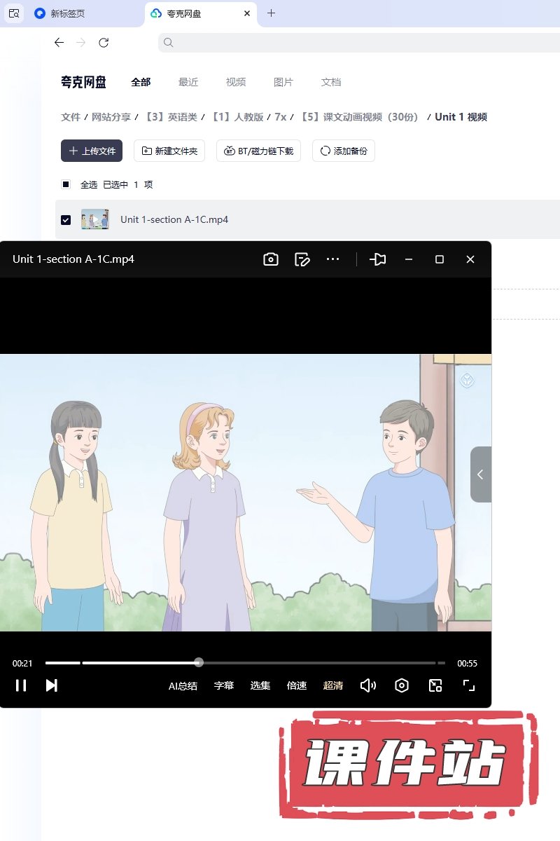This screenshot has width=560, height=841.
Task: Switch to the 视频 tab
Action: [x=236, y=82]
